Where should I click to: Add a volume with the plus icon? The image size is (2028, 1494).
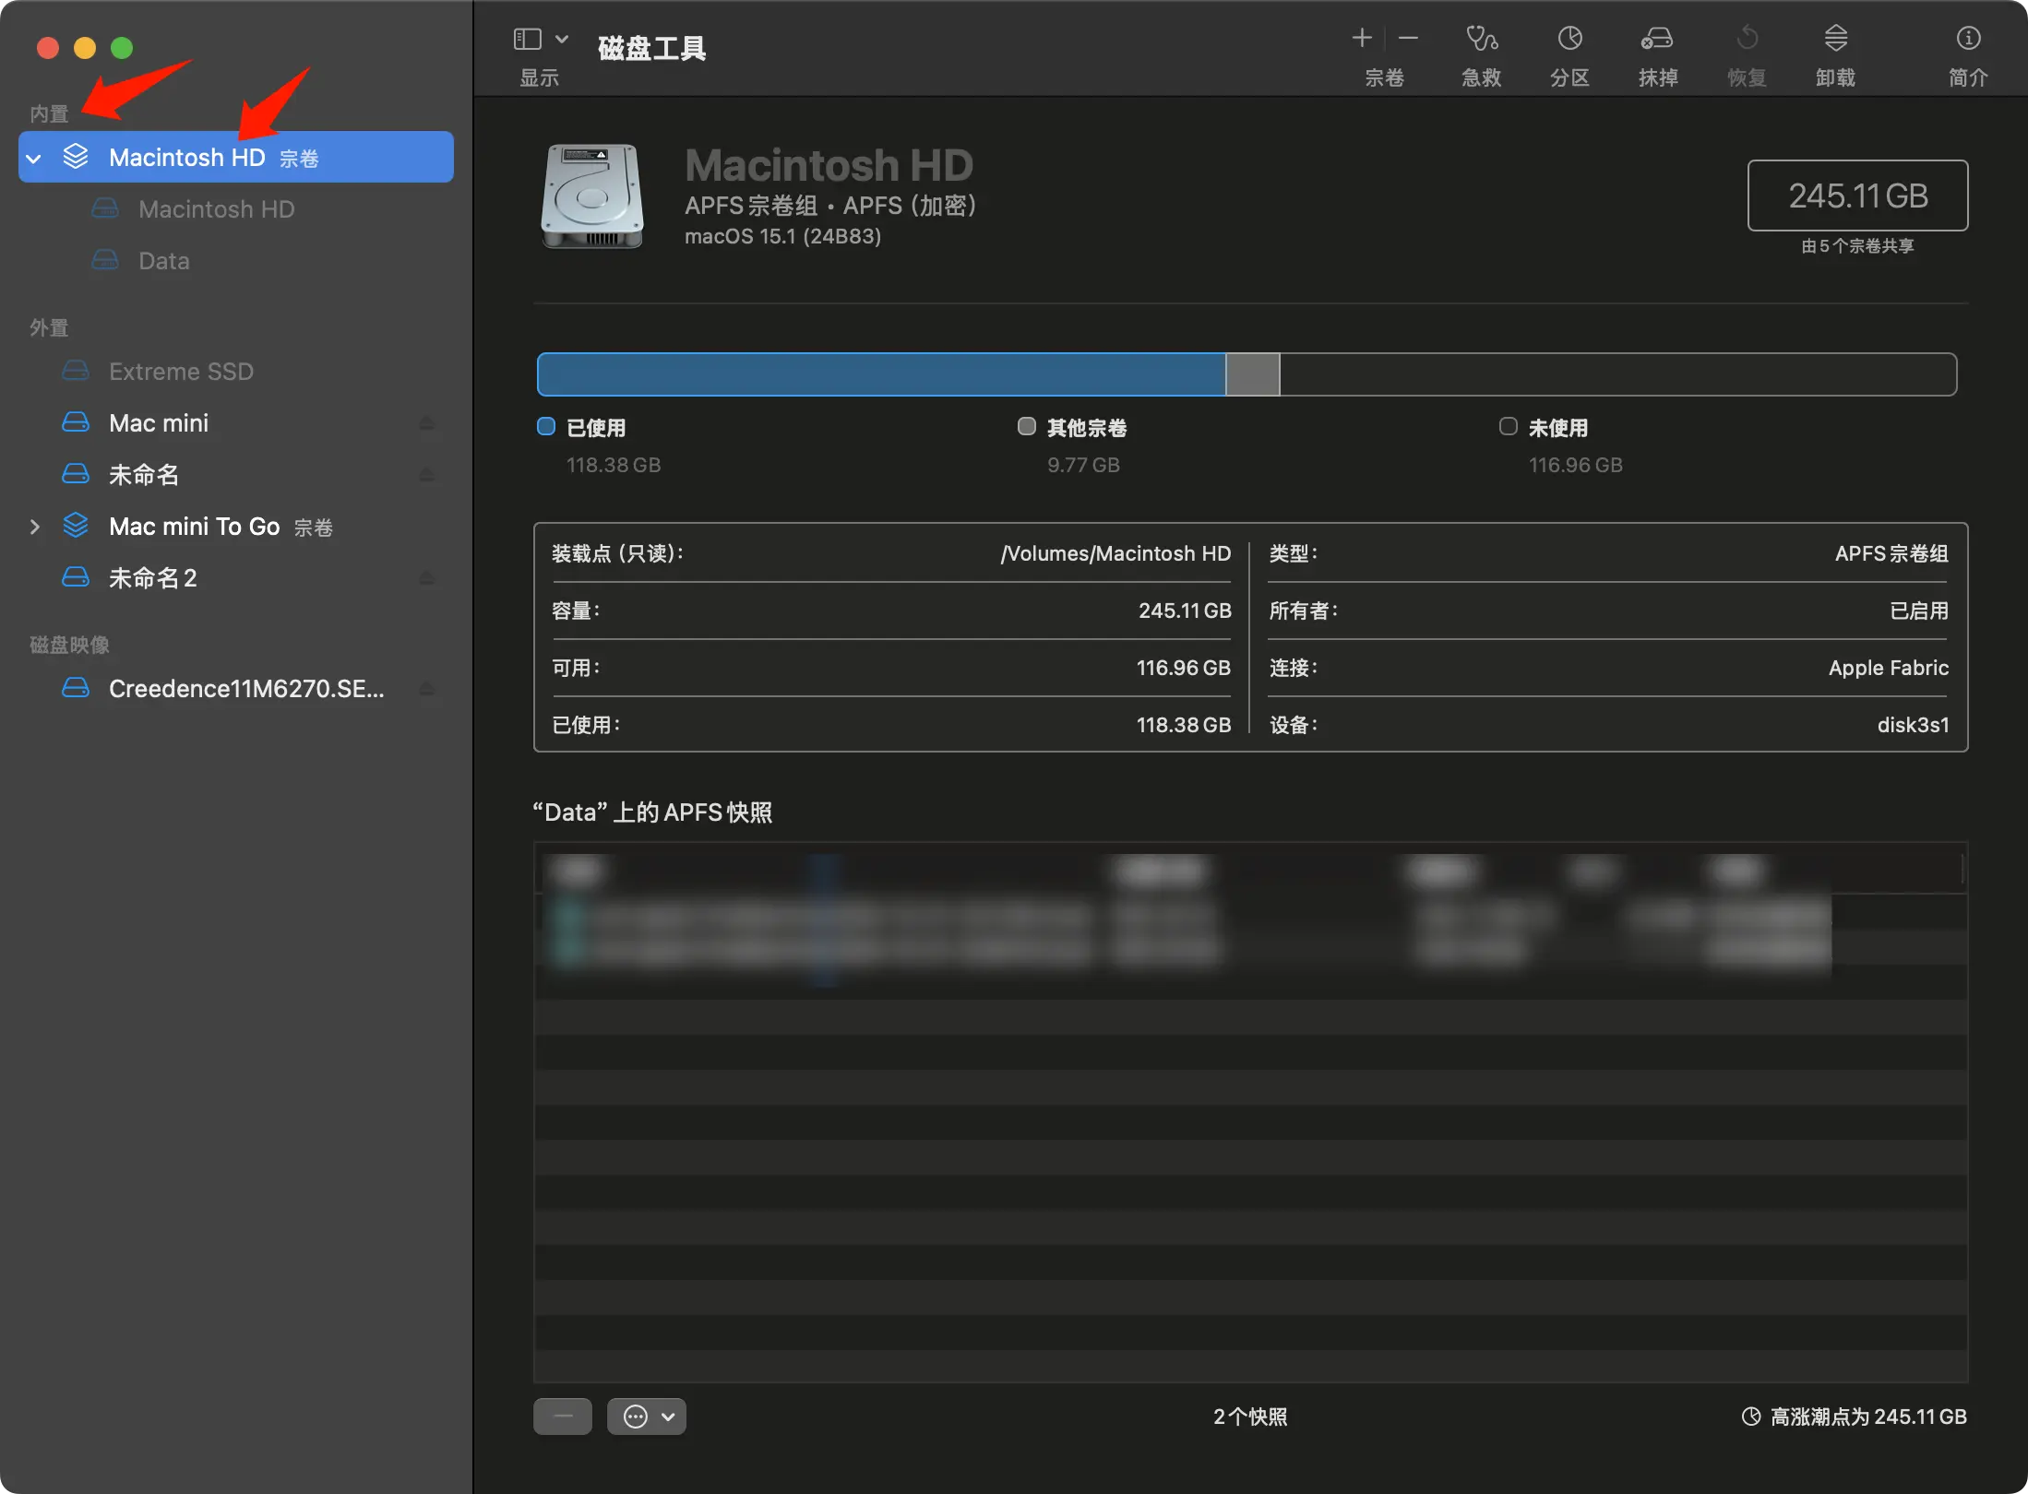point(1362,39)
